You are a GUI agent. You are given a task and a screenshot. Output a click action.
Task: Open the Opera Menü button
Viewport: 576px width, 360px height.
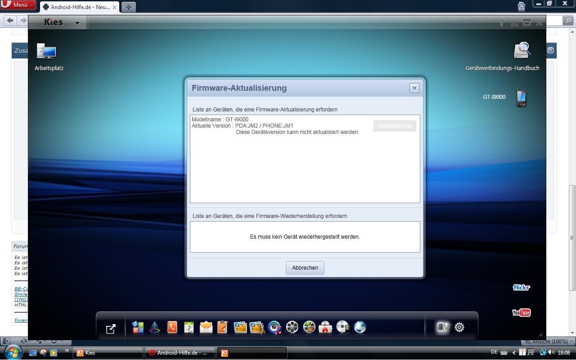[18, 5]
